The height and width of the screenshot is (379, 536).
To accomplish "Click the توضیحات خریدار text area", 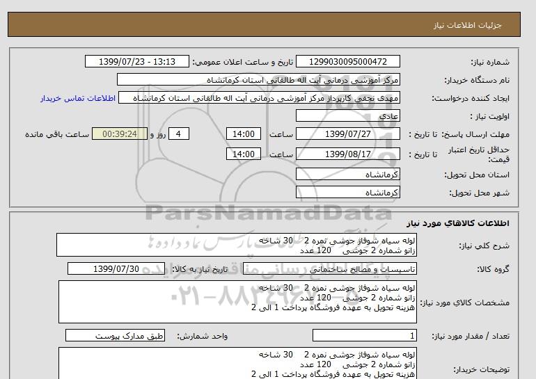I will point(237,363).
